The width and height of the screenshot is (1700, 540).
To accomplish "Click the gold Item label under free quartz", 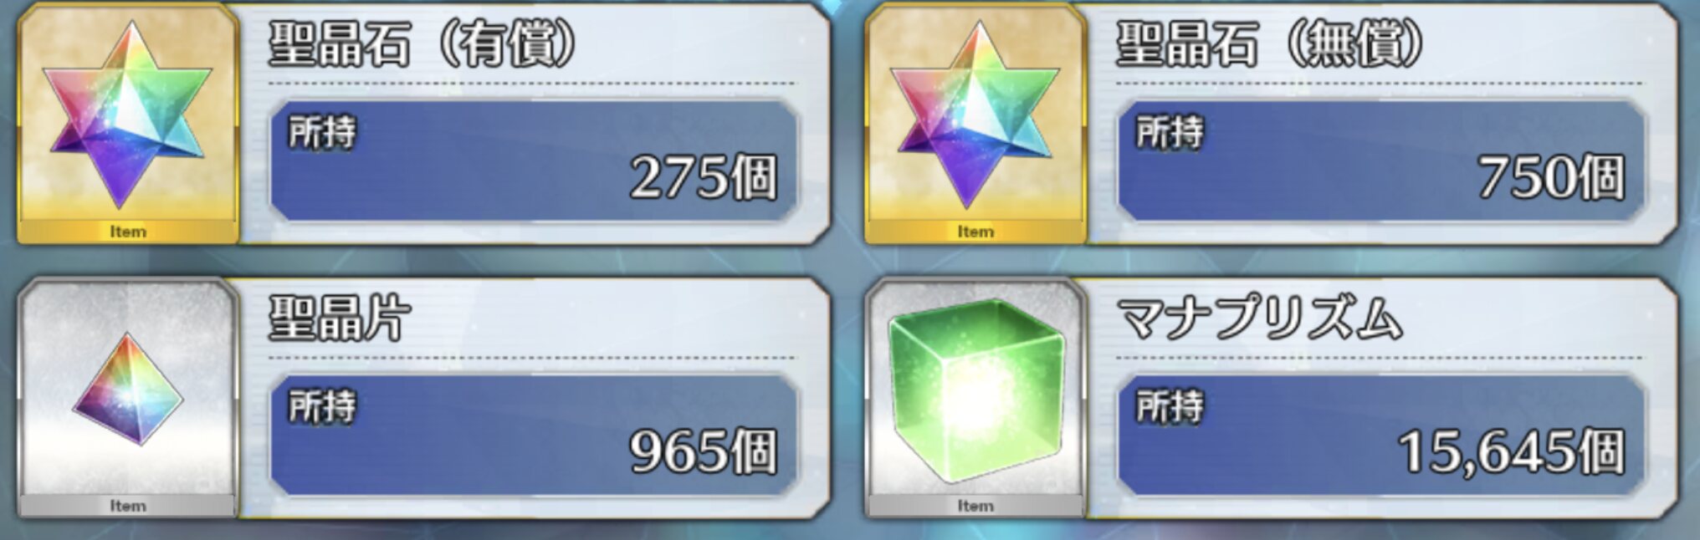I will [975, 232].
